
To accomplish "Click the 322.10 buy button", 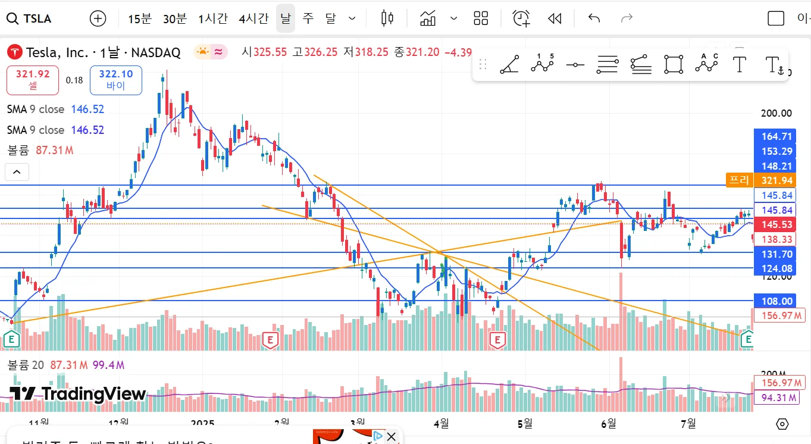I will [116, 80].
